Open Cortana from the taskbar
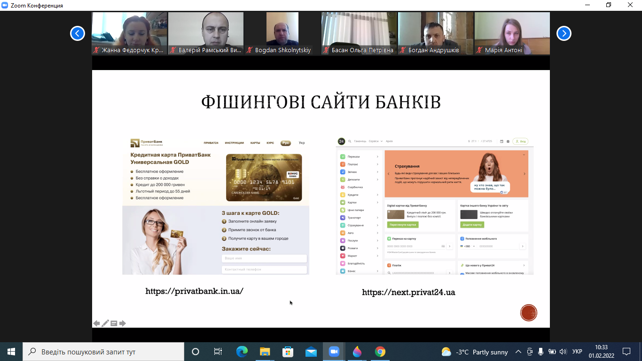642x361 pixels. tap(196, 352)
